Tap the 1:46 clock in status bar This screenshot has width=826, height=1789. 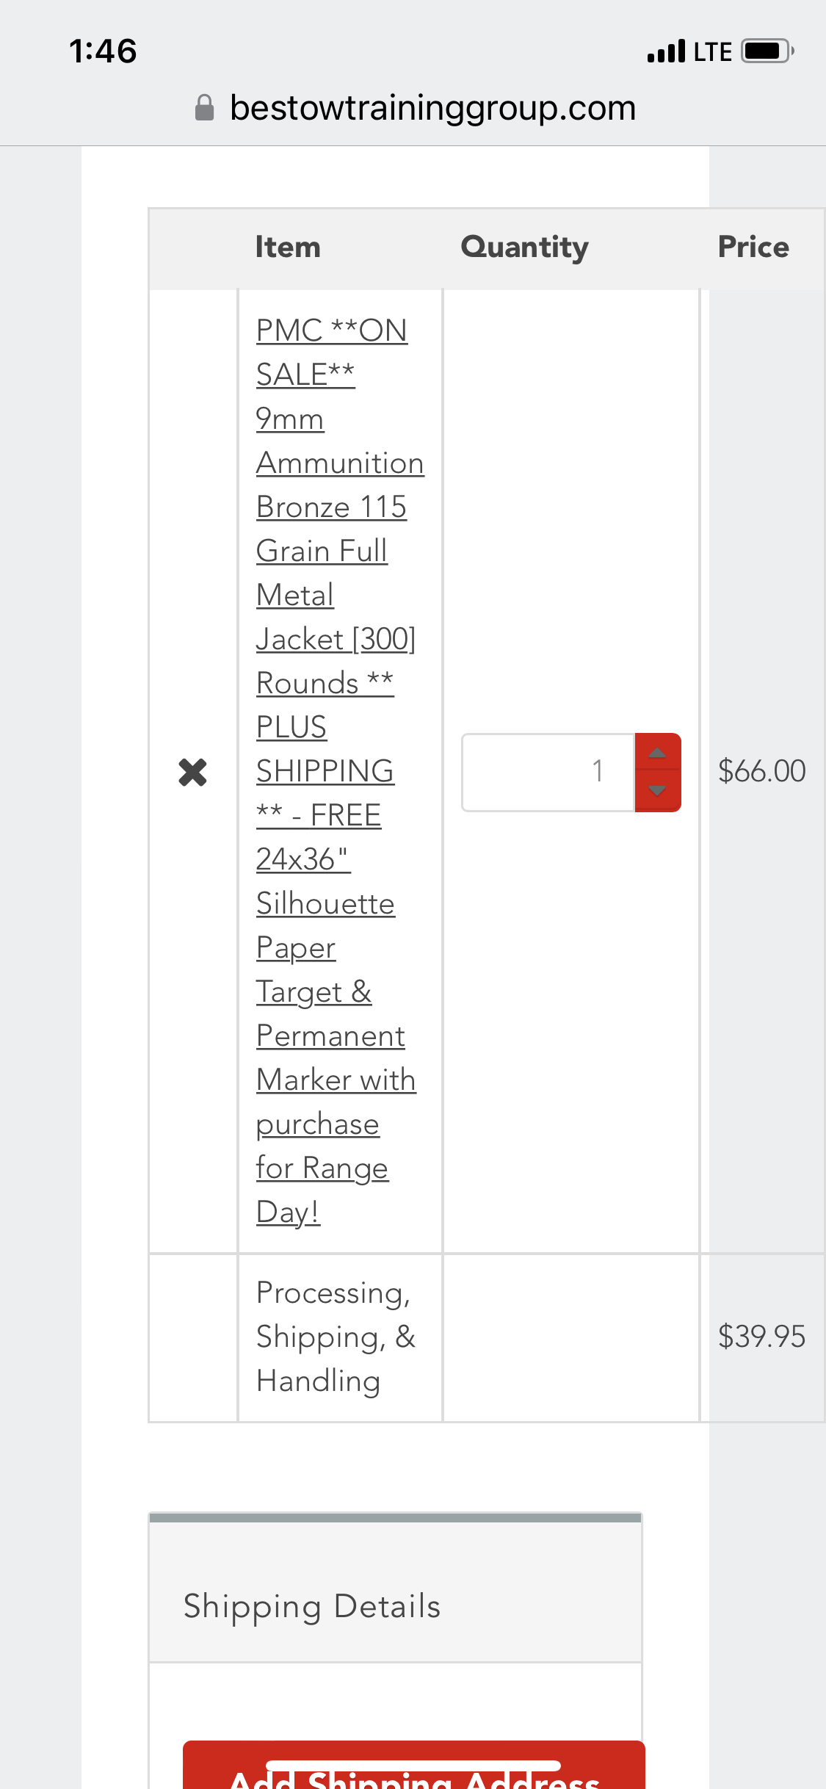(103, 51)
